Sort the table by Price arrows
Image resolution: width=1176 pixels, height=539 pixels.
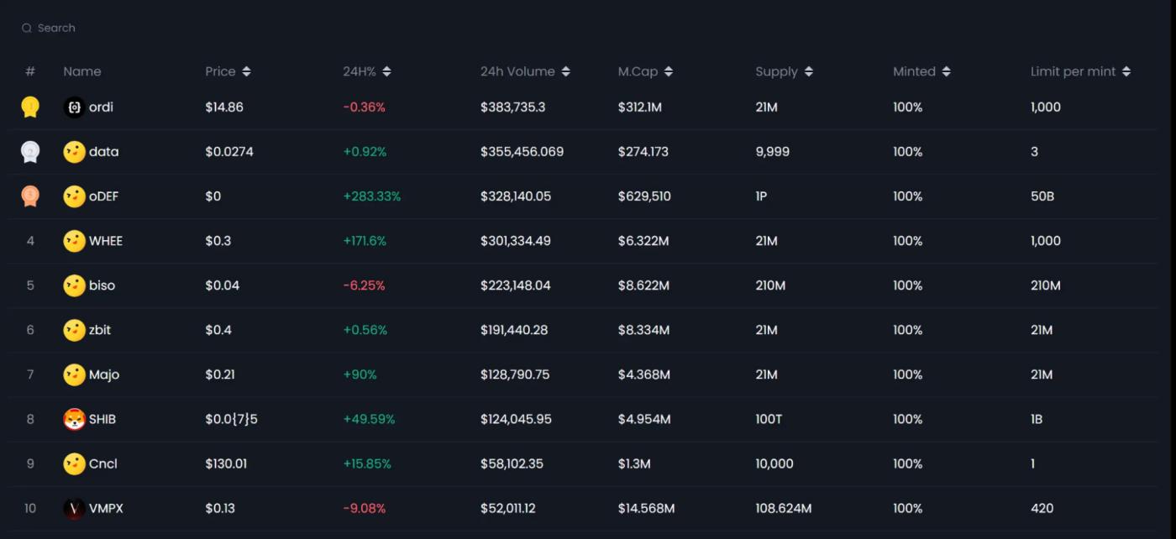[246, 72]
